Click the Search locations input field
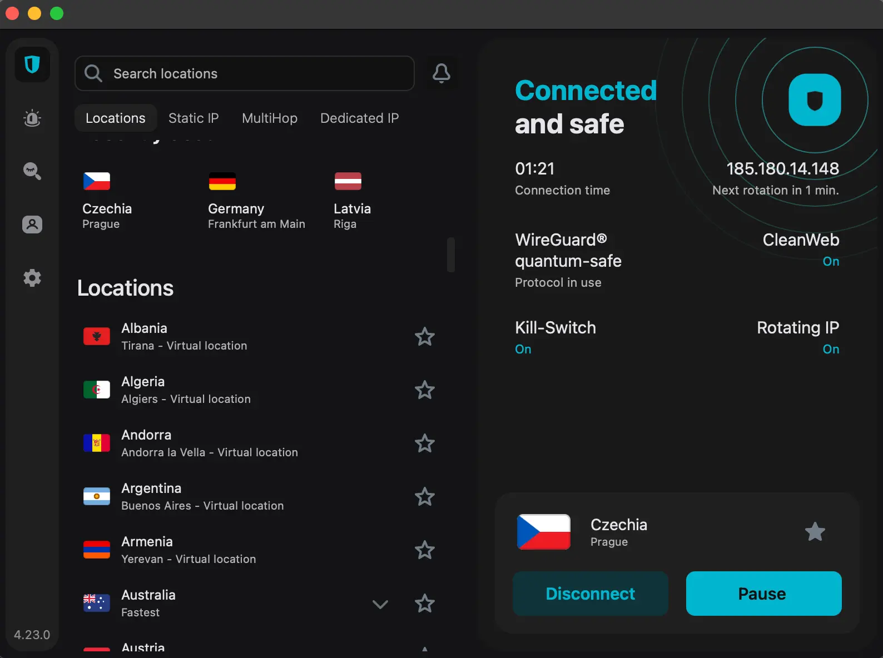Image resolution: width=883 pixels, height=658 pixels. [x=245, y=73]
